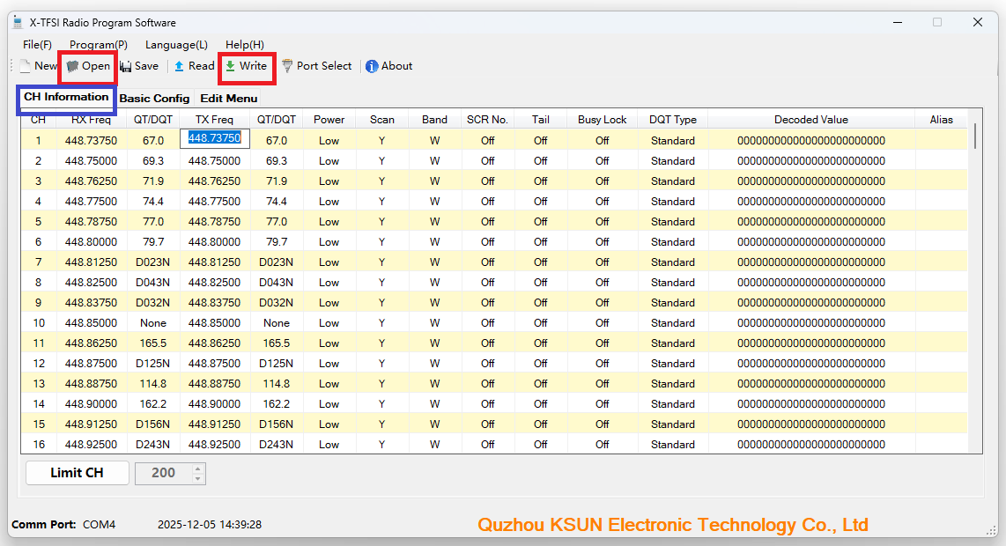
Task: Select RX Freq 448.92500 in channel 16
Action: [91, 445]
